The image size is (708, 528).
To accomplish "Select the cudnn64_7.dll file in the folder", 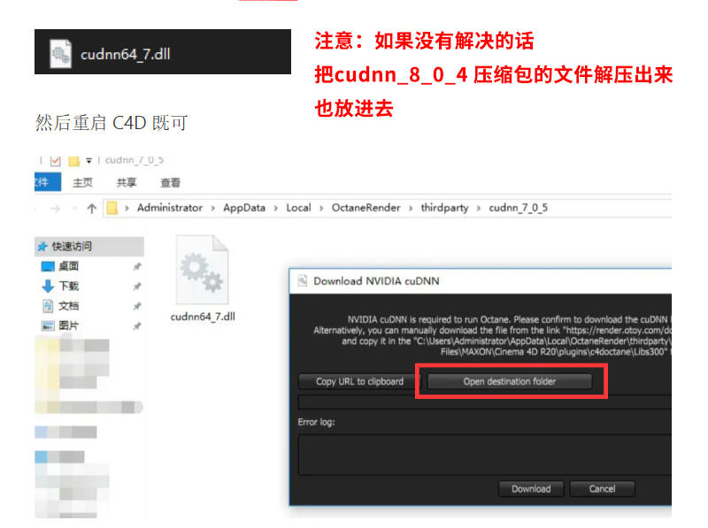I will click(203, 279).
